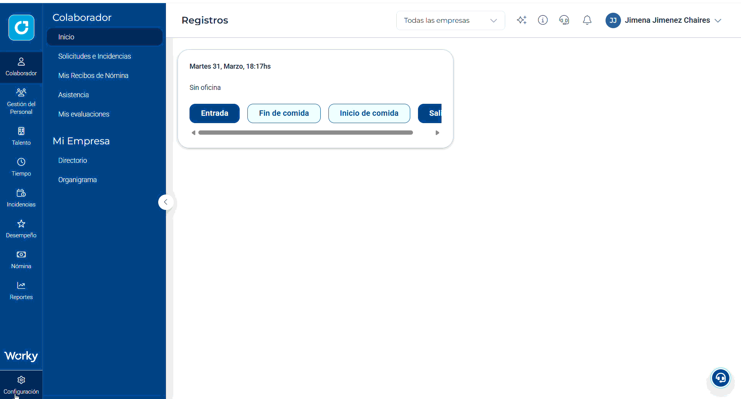This screenshot has height=399, width=741.
Task: Open the Incidencias module
Action: coord(21,198)
